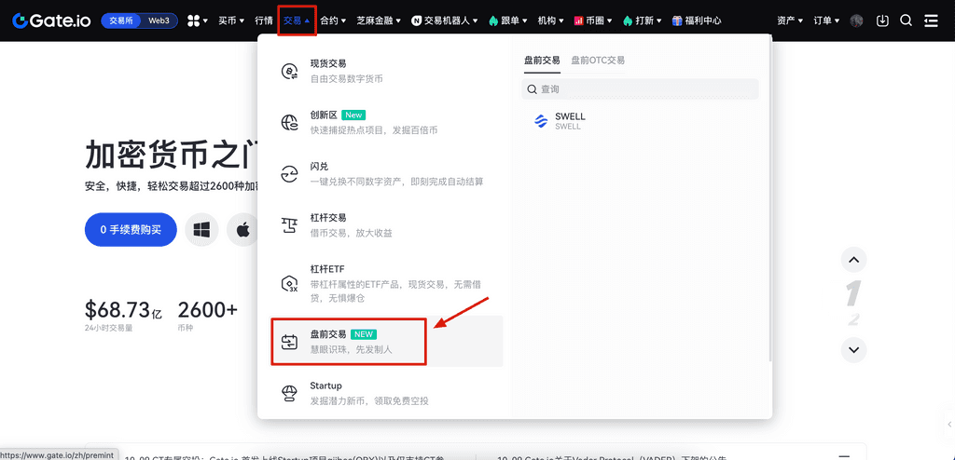955x460 pixels.
Task: Click the Windows download icon button
Action: coord(201,229)
